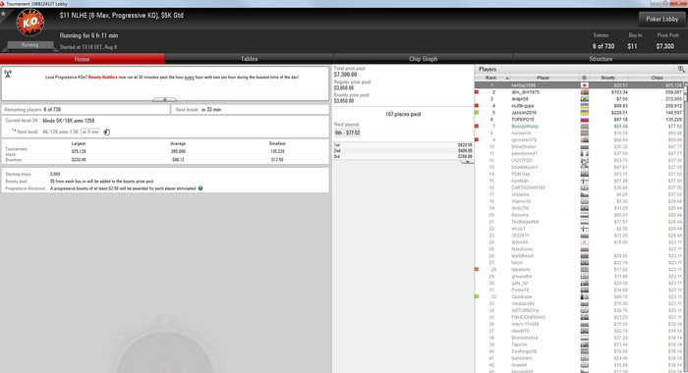
Task: Click red marker beside rank 4 player
Action: [477, 106]
